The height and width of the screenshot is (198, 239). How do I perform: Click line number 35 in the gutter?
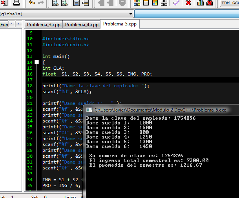tap(30, 185)
